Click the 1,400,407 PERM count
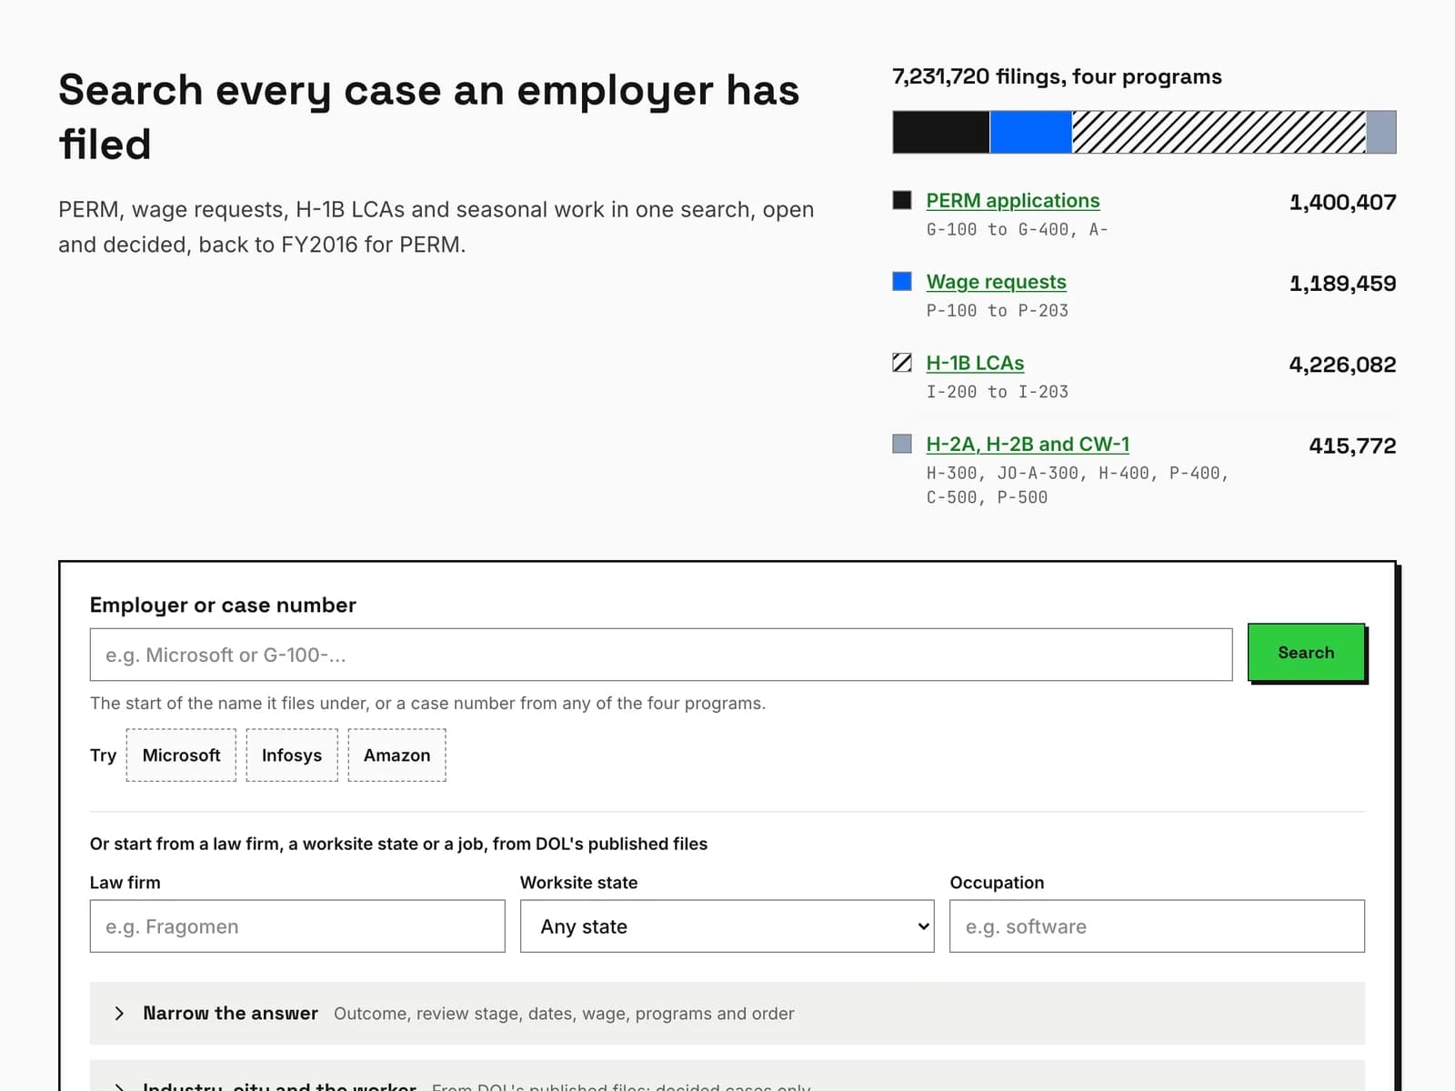Image resolution: width=1455 pixels, height=1091 pixels. (1342, 202)
